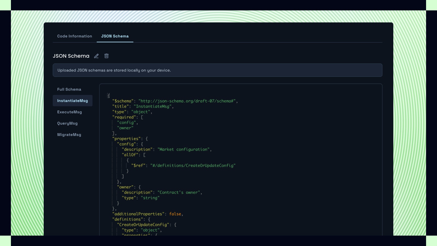Click the "Market configuration" description line
This screenshot has height=246, width=437.
point(167,150)
